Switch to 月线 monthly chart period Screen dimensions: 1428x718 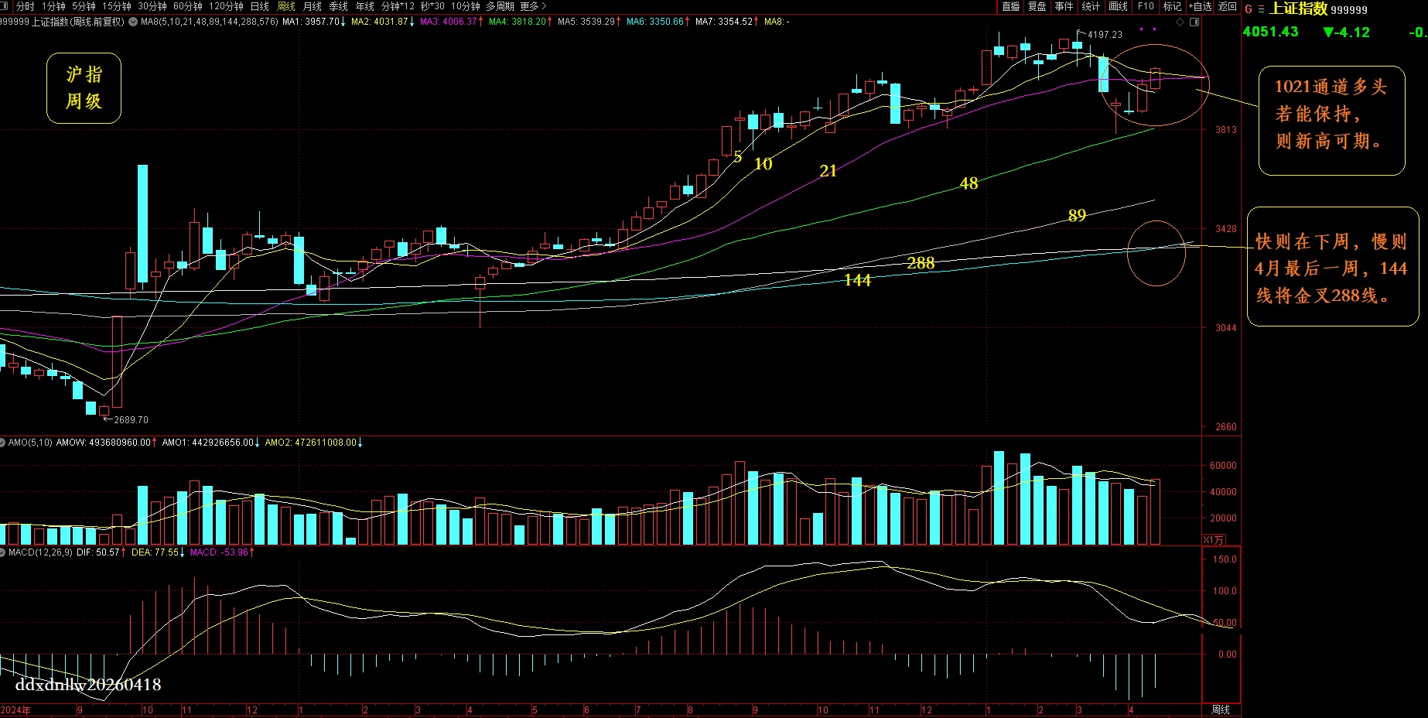[313, 6]
